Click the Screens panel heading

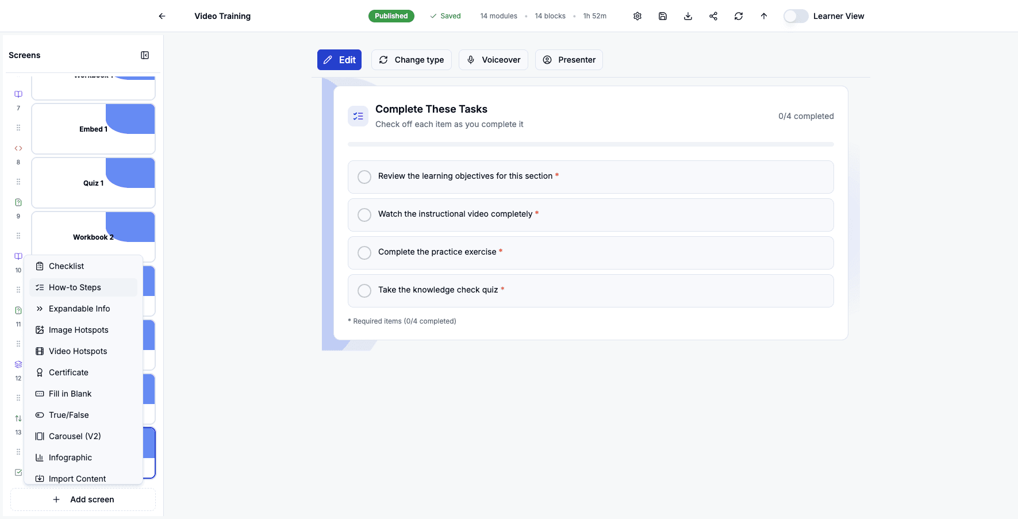25,55
